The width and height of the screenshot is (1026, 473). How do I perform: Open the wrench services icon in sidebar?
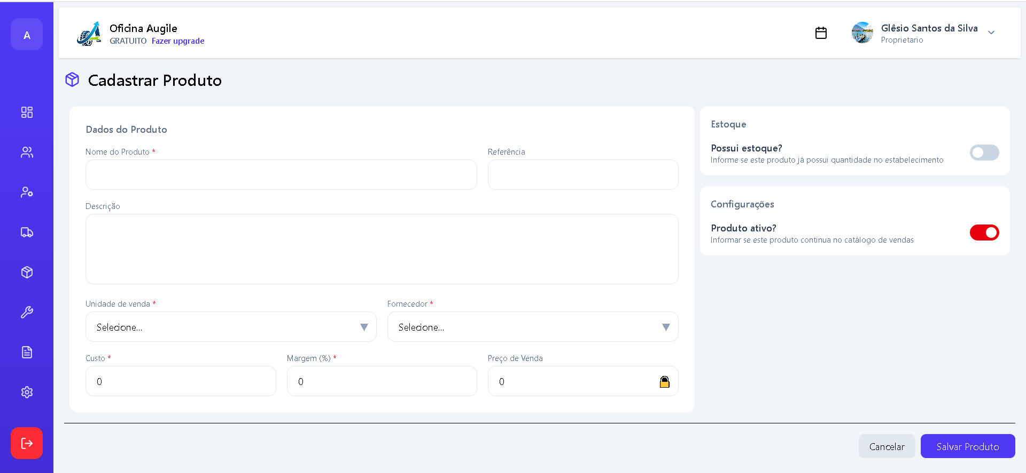(27, 312)
